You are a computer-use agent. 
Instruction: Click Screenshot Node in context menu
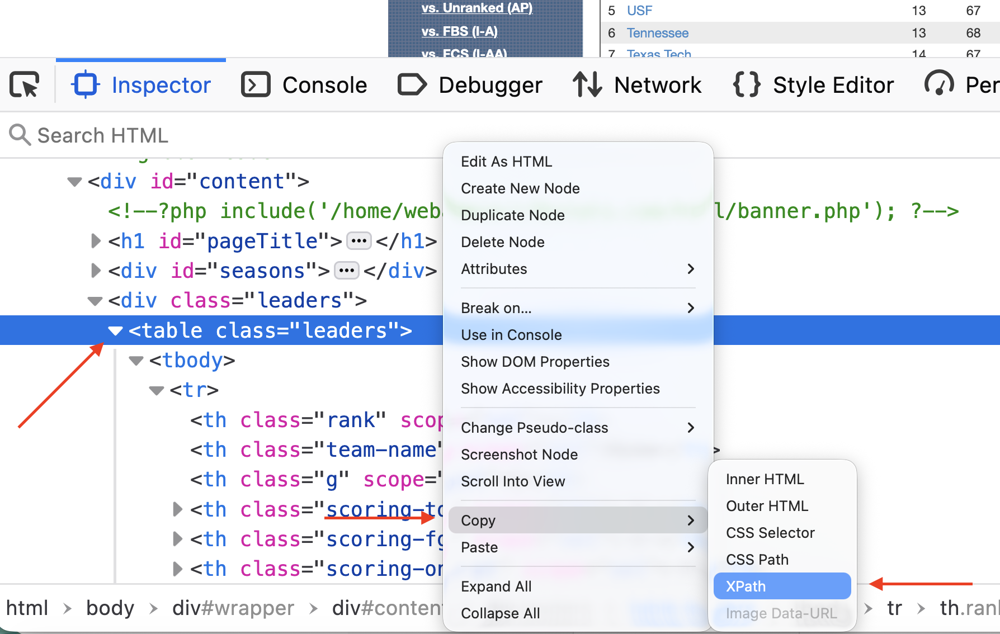click(519, 455)
